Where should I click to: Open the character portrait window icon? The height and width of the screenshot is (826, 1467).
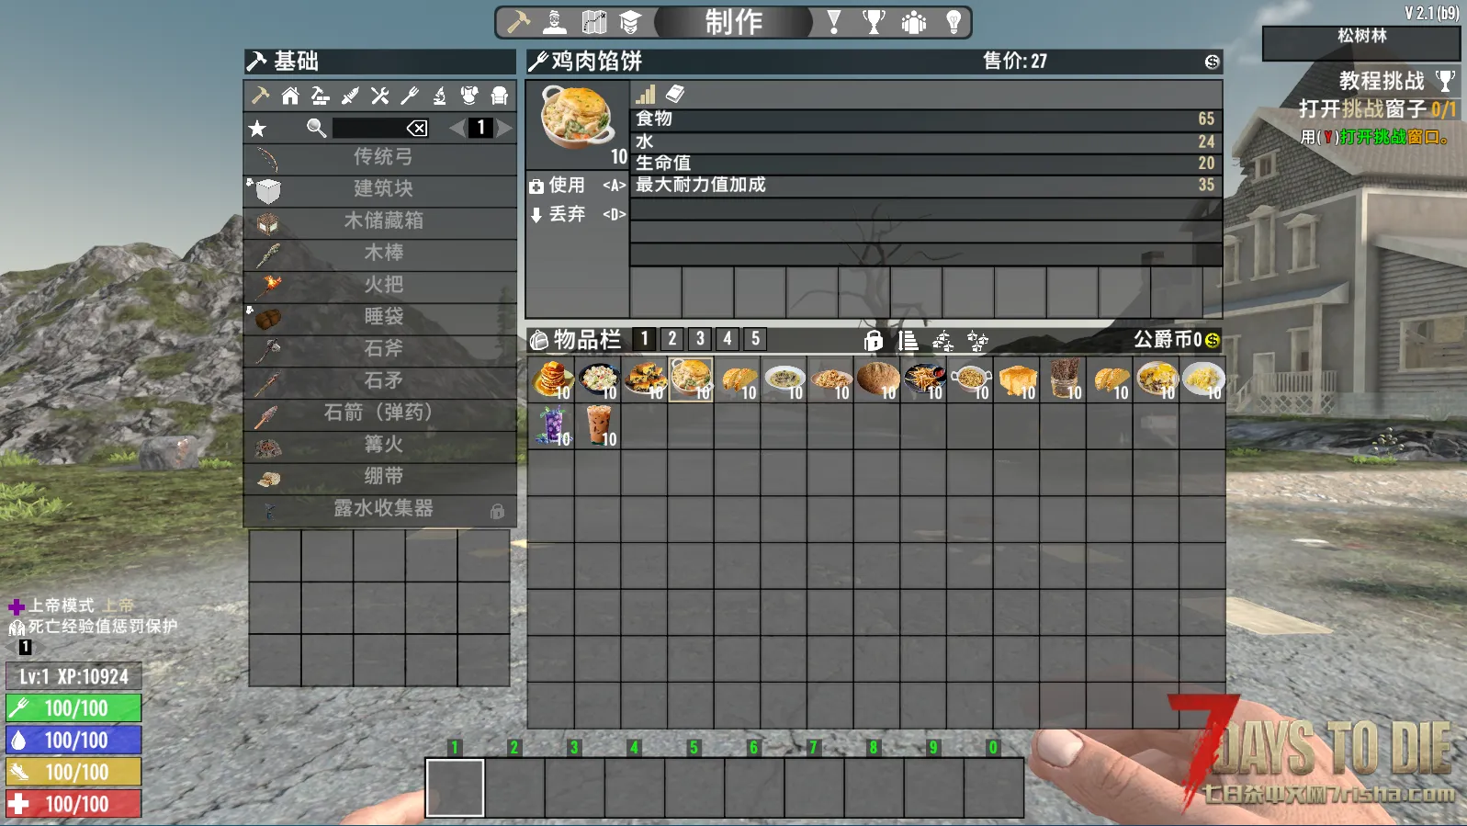pos(555,21)
